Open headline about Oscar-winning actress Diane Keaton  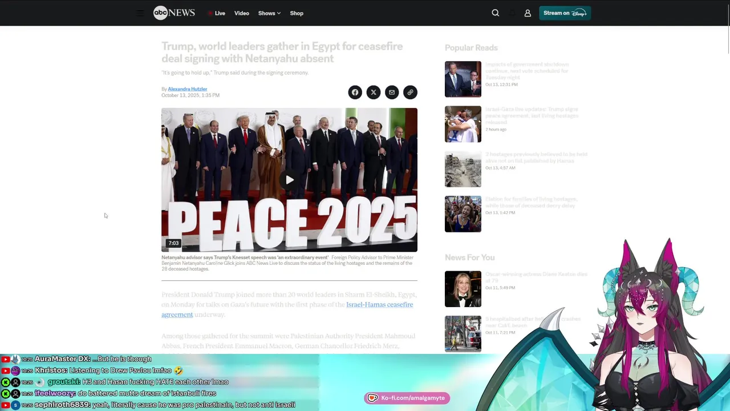pos(536,277)
